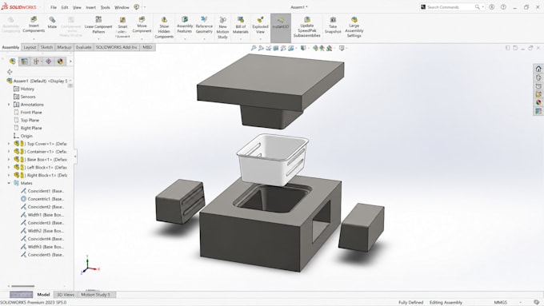Click Update SpeedPak Subassemblies
Viewport: 544px width, 306px height.
point(307,27)
